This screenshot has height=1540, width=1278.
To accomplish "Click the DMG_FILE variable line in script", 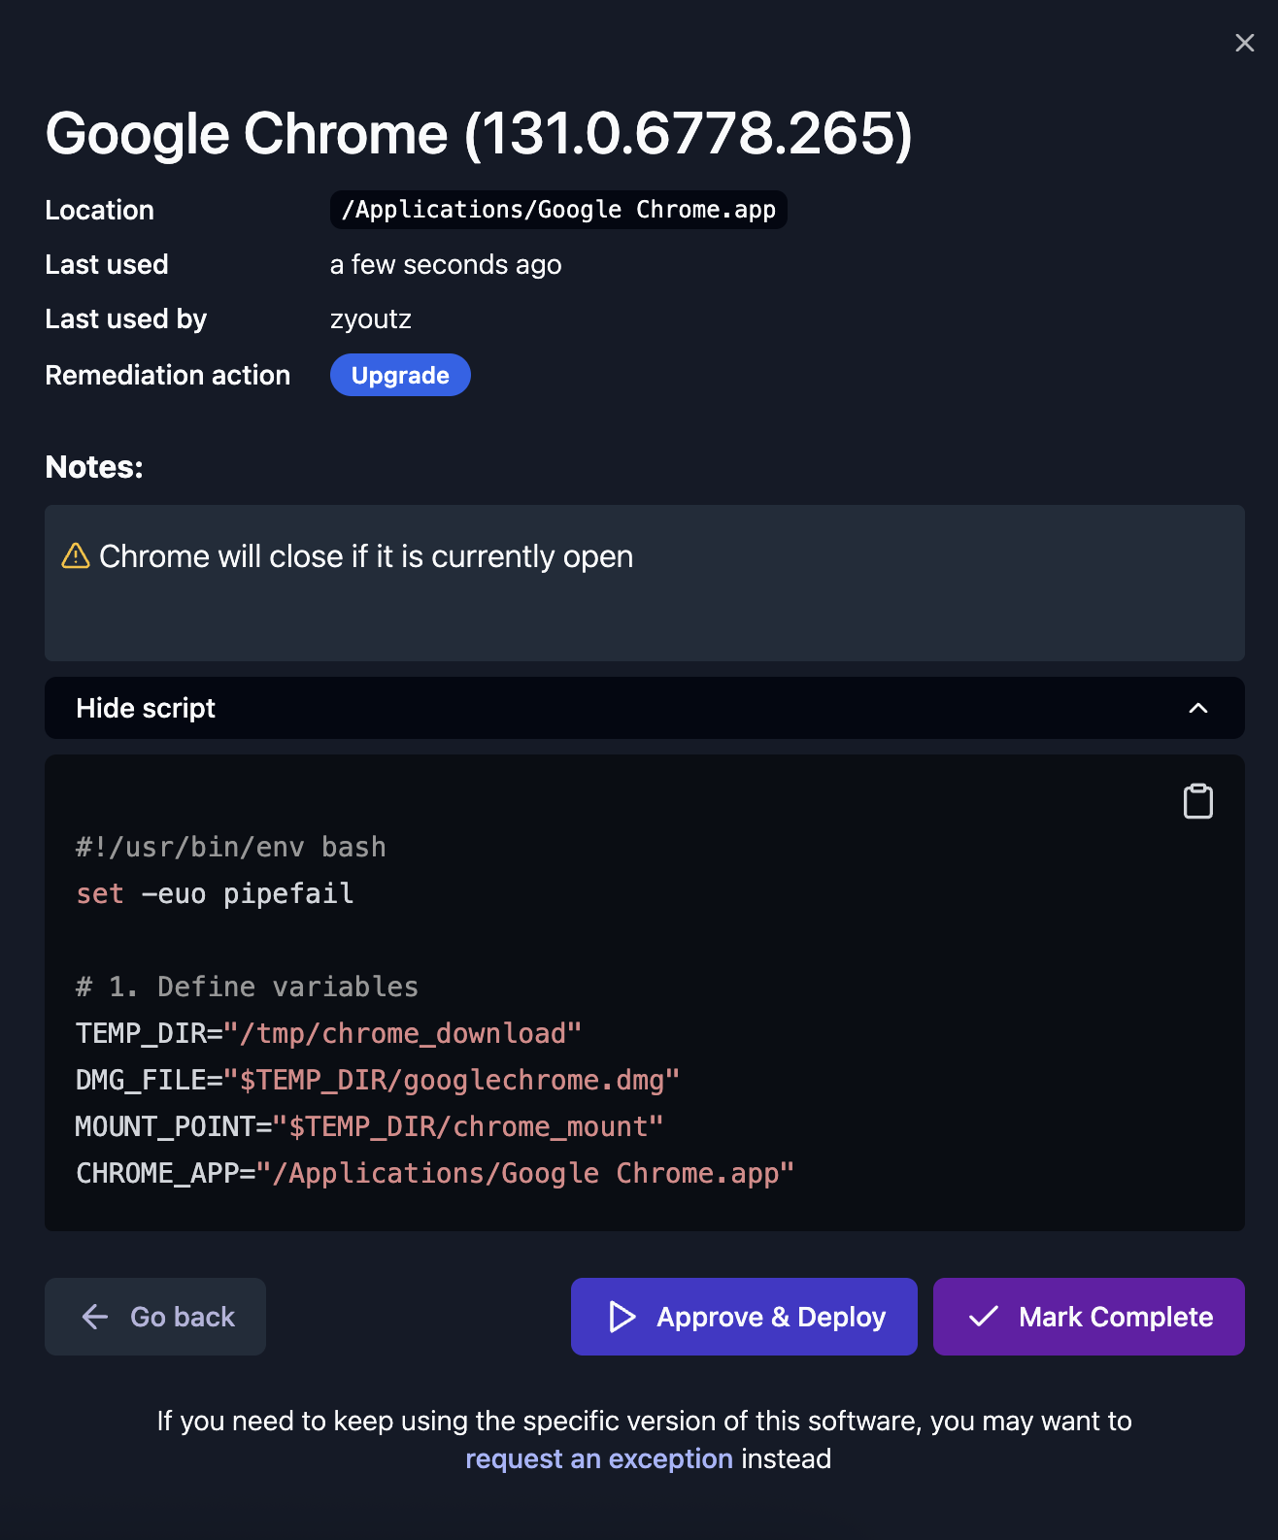I will pos(377,1080).
